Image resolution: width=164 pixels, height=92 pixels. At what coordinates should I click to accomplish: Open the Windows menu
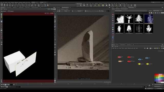pos(12,2)
